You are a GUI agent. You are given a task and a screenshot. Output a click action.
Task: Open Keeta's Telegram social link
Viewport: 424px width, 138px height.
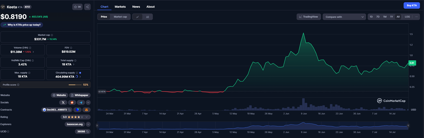tap(81, 103)
